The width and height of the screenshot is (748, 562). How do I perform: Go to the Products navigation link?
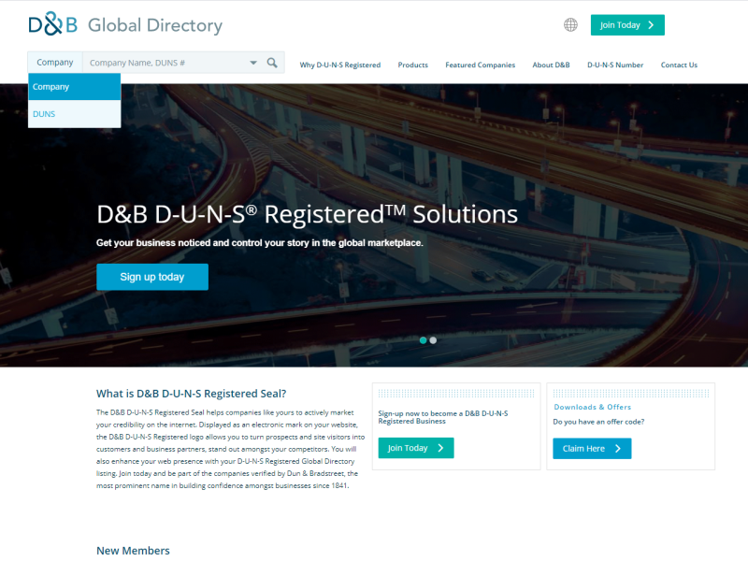point(413,65)
